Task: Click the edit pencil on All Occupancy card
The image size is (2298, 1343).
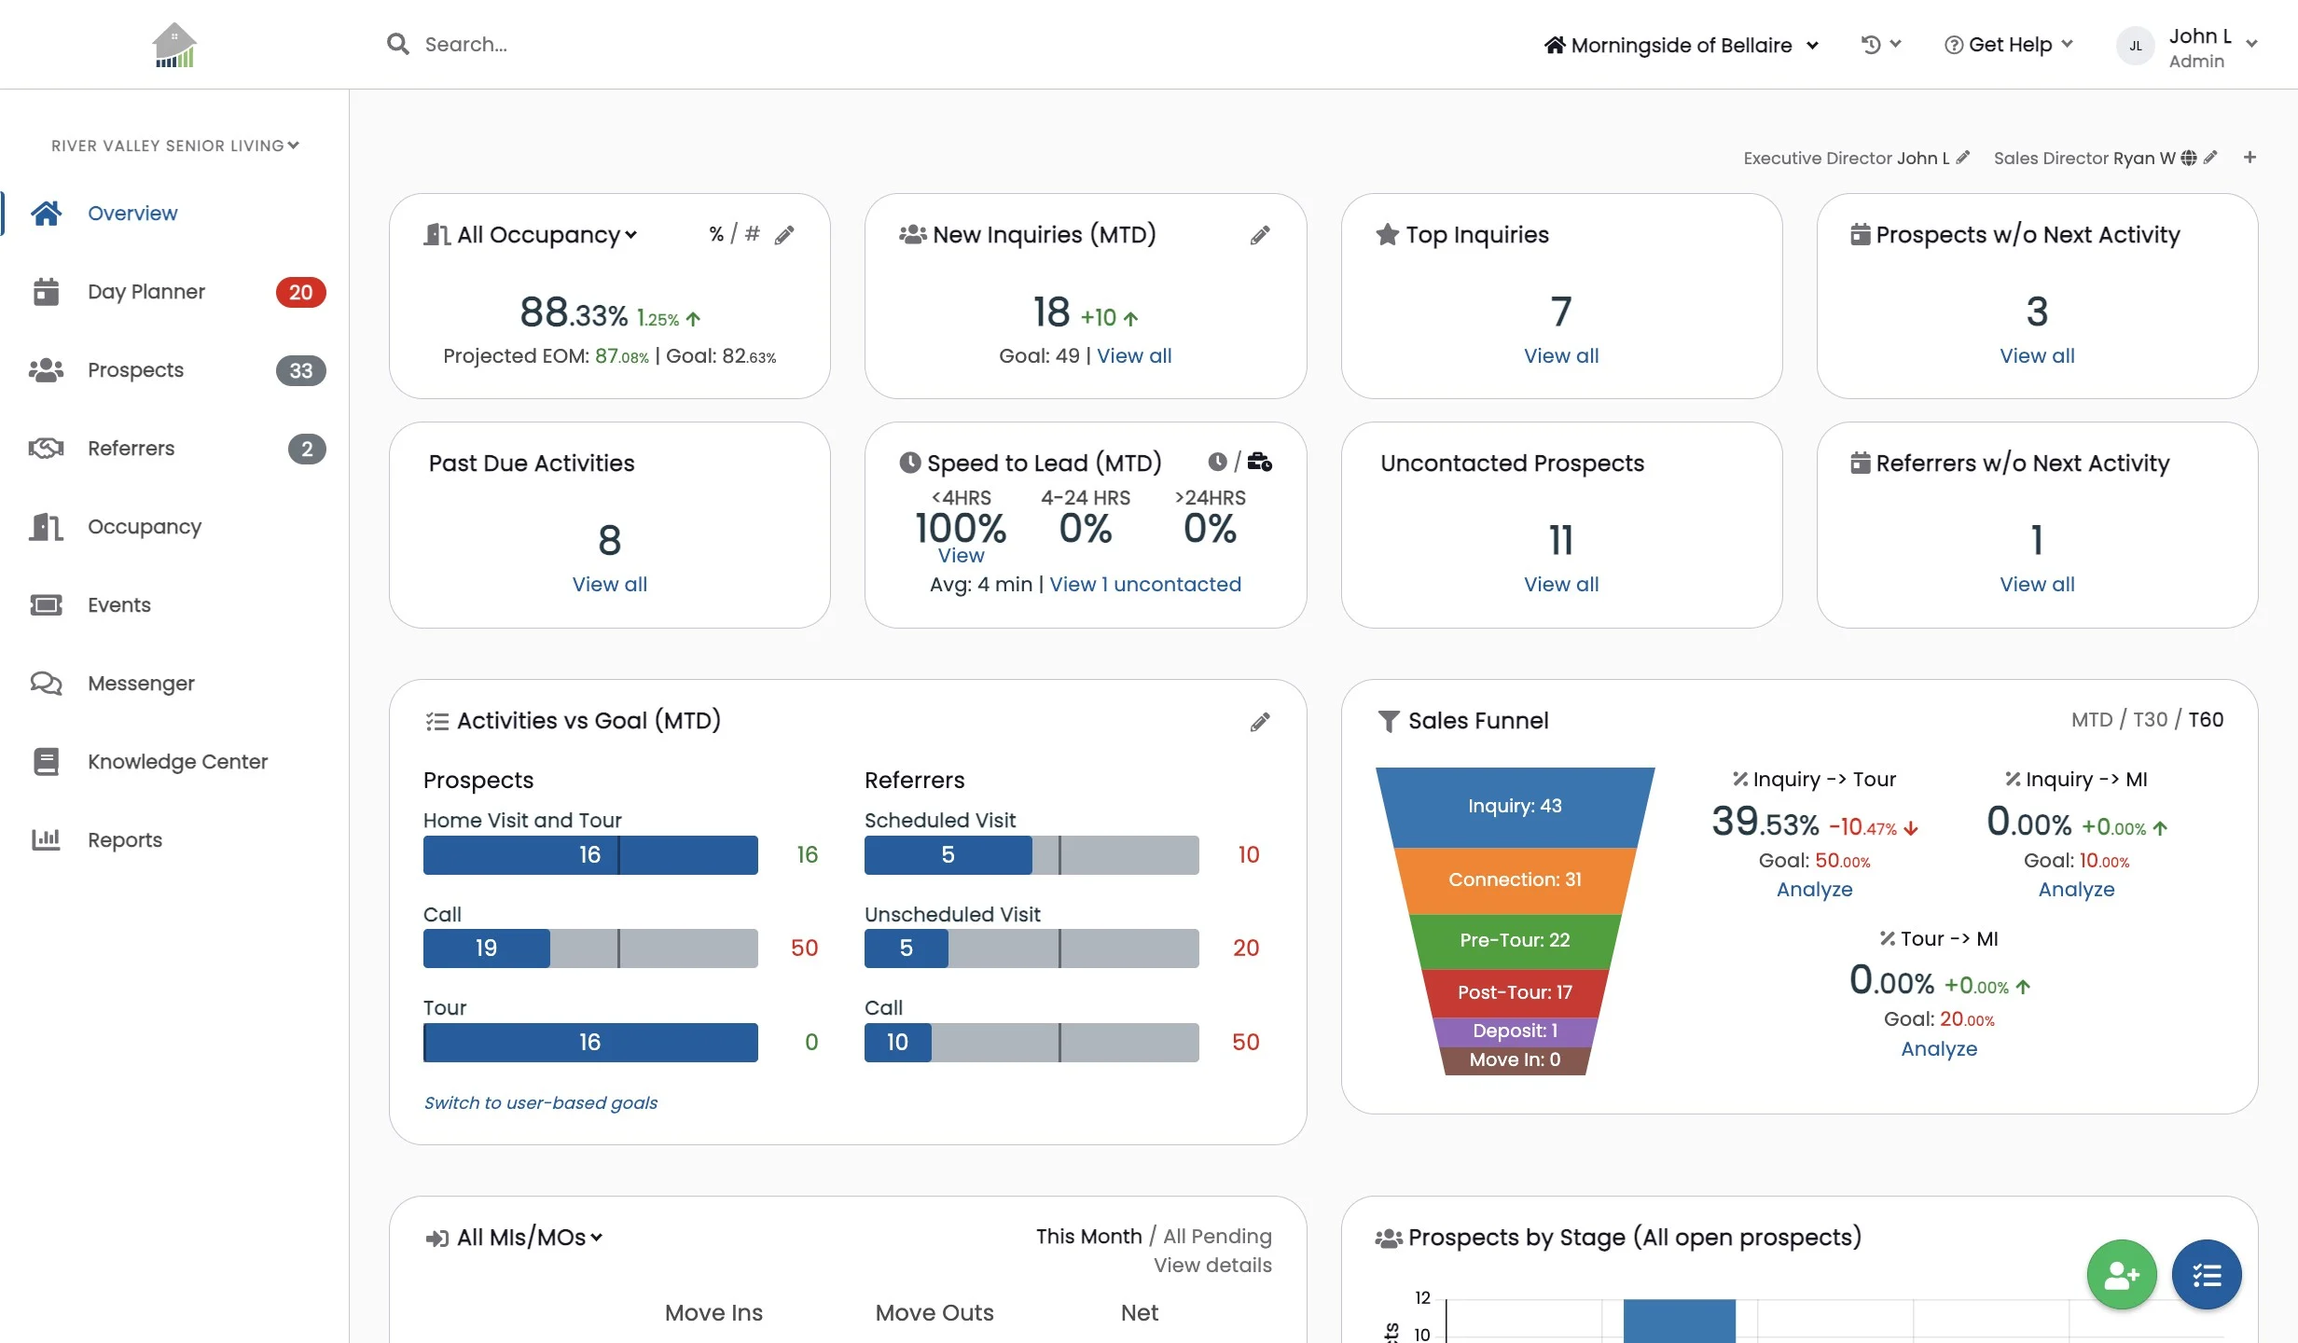Action: tap(784, 235)
